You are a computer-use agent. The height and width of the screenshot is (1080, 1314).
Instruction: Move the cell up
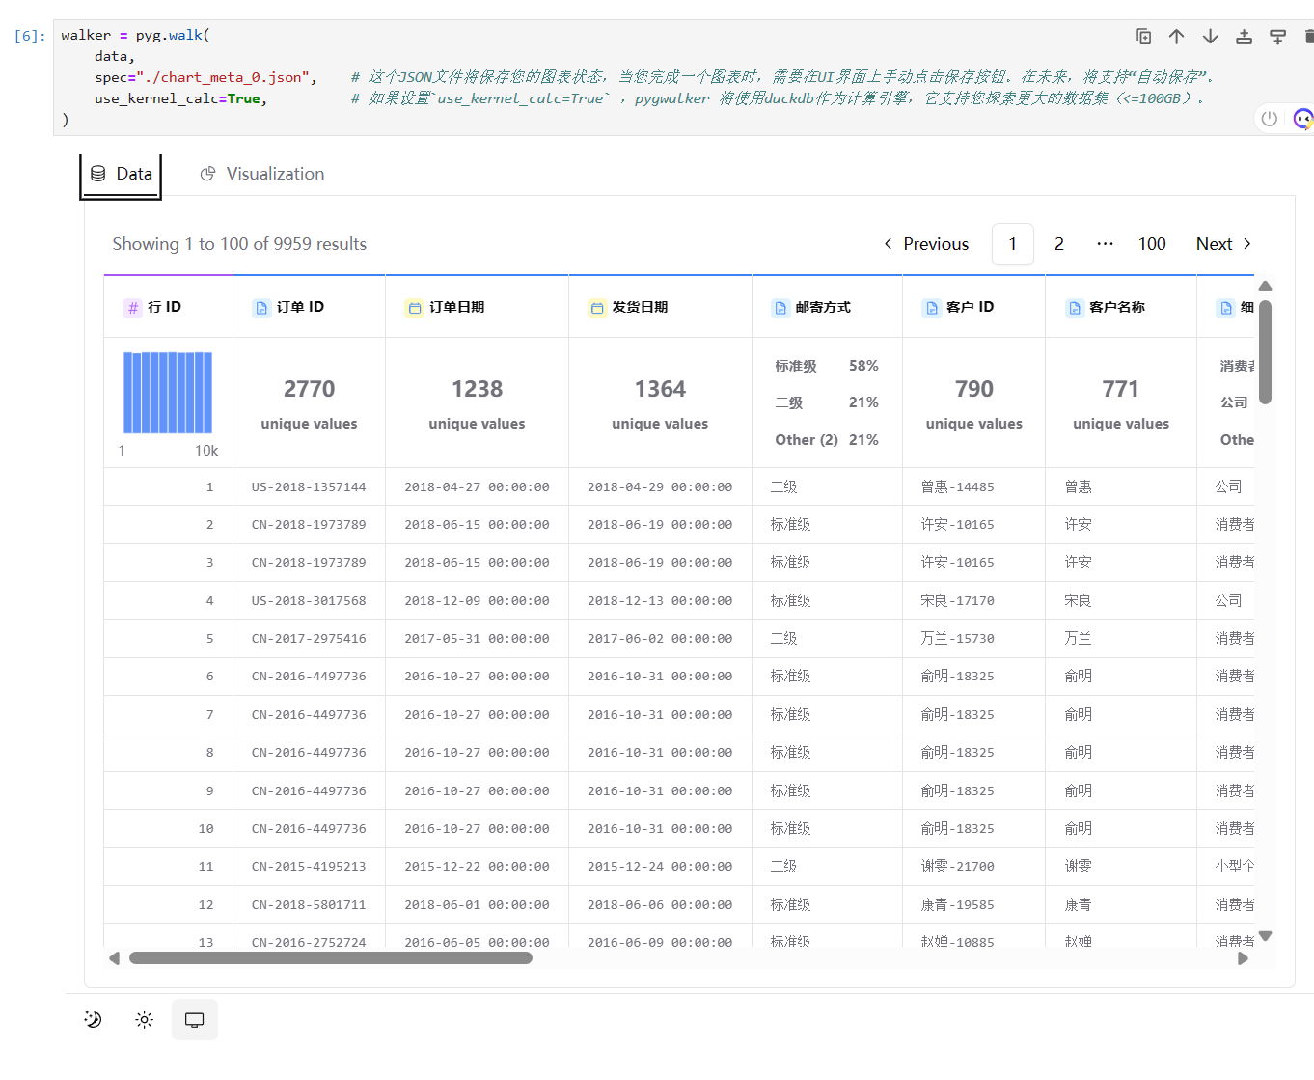click(x=1176, y=36)
